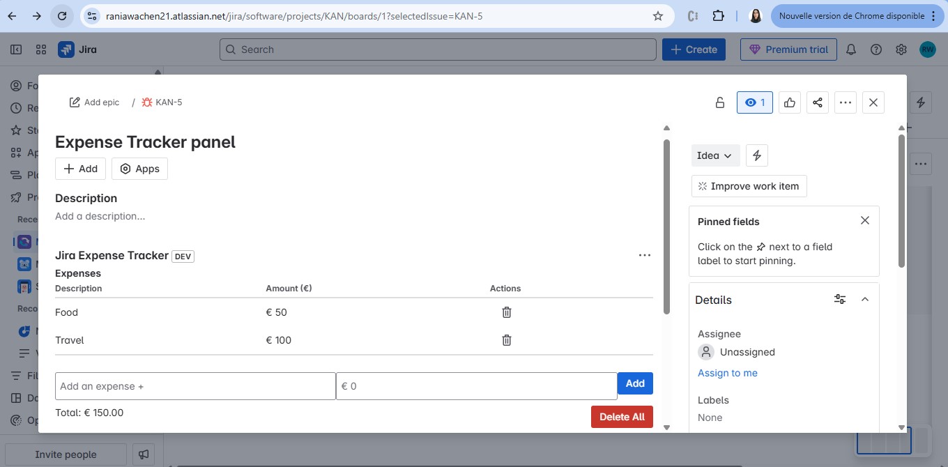Click the red Delete All button
The image size is (948, 467).
tap(622, 417)
